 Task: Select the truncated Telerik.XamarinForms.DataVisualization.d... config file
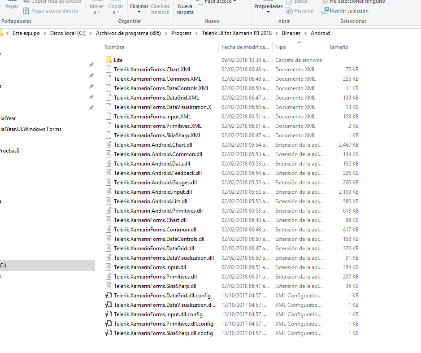tap(164, 305)
